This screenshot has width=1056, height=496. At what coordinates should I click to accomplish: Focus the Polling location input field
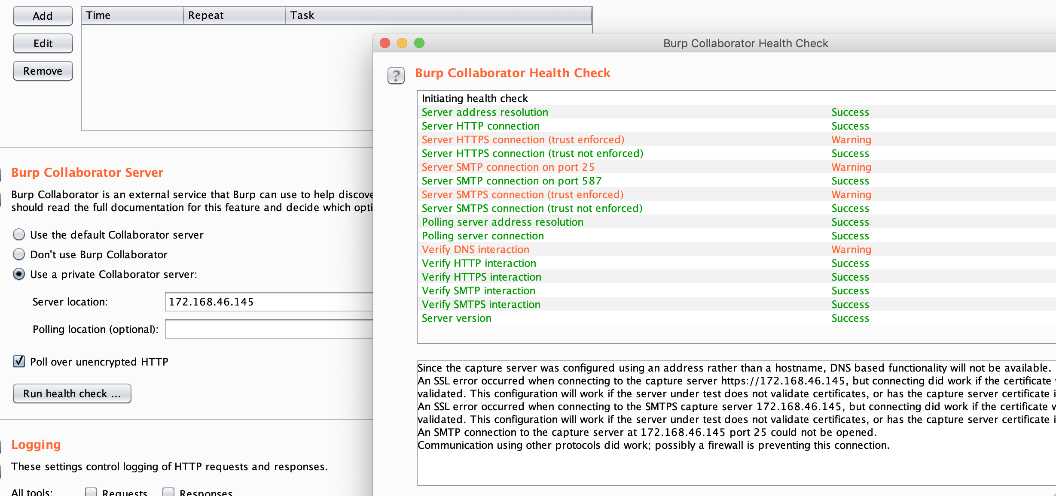[x=269, y=329]
